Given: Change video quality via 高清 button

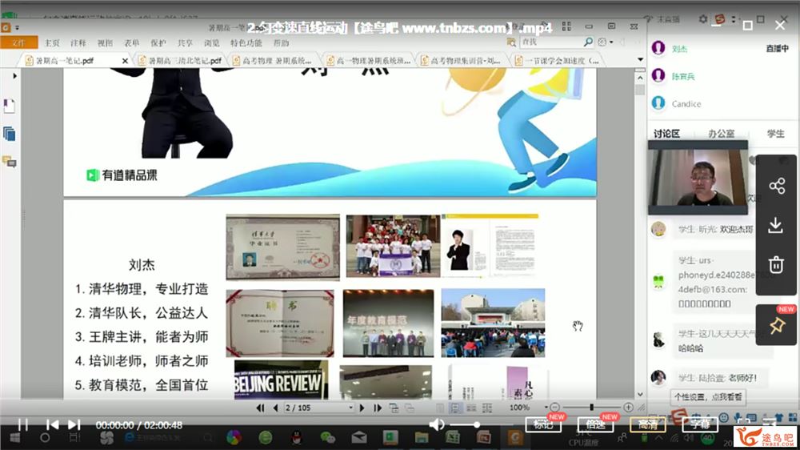Looking at the screenshot, I should tap(647, 424).
